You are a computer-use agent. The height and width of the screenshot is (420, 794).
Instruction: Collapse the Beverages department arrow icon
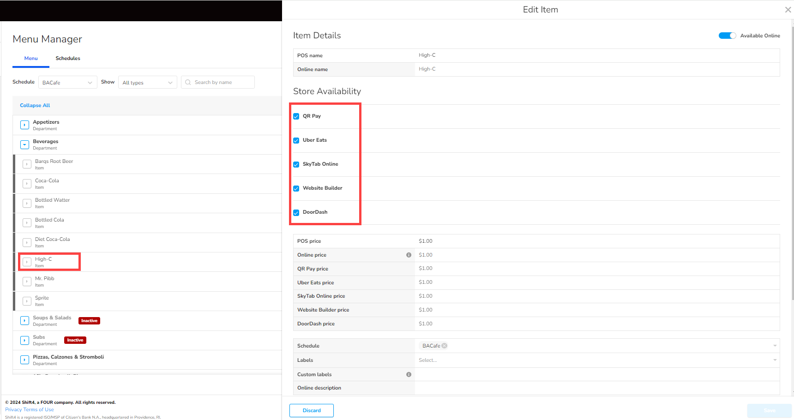(25, 144)
